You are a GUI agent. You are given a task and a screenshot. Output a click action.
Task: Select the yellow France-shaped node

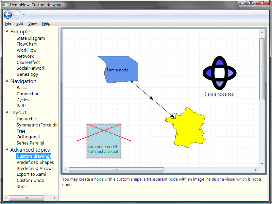187,128
